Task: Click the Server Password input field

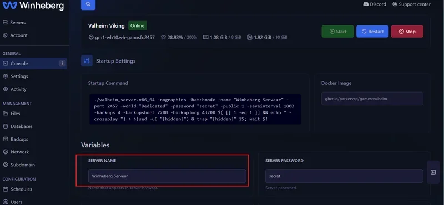Action: [344, 176]
